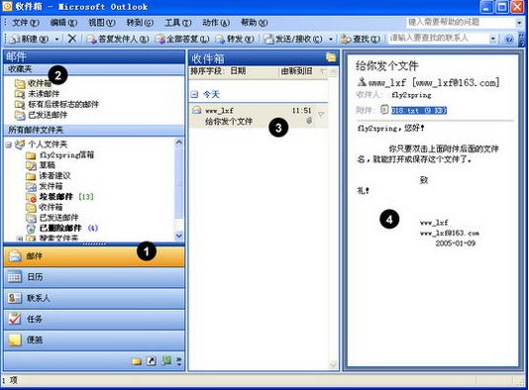This screenshot has height=390, width=529.
Task: Click the Delete X toolbar icon
Action: (x=72, y=39)
